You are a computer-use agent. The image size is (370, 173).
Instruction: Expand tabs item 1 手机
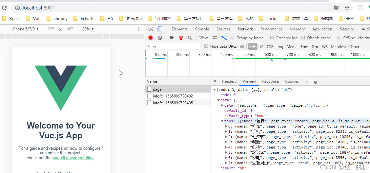pyautogui.click(x=226, y=131)
